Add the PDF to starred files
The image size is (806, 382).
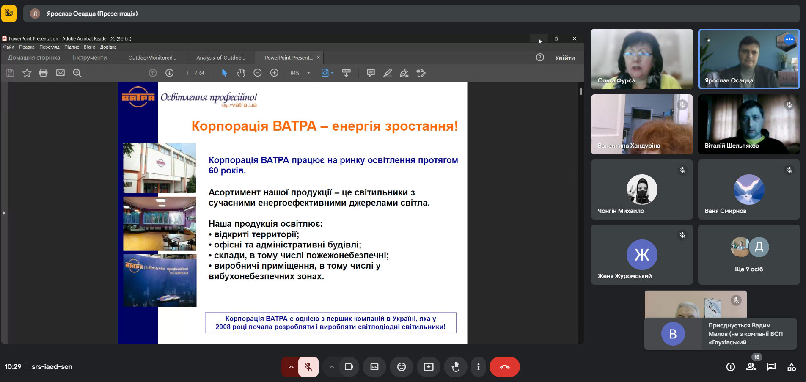tap(27, 73)
